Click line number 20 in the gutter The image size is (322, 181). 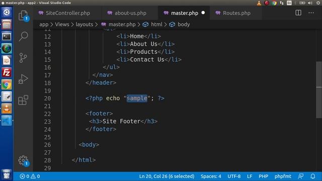pos(47,99)
